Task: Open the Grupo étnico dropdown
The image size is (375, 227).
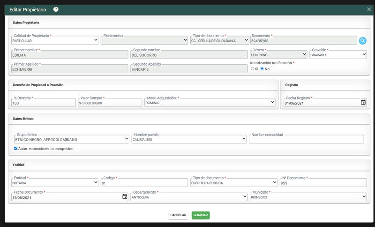Action: click(72, 139)
